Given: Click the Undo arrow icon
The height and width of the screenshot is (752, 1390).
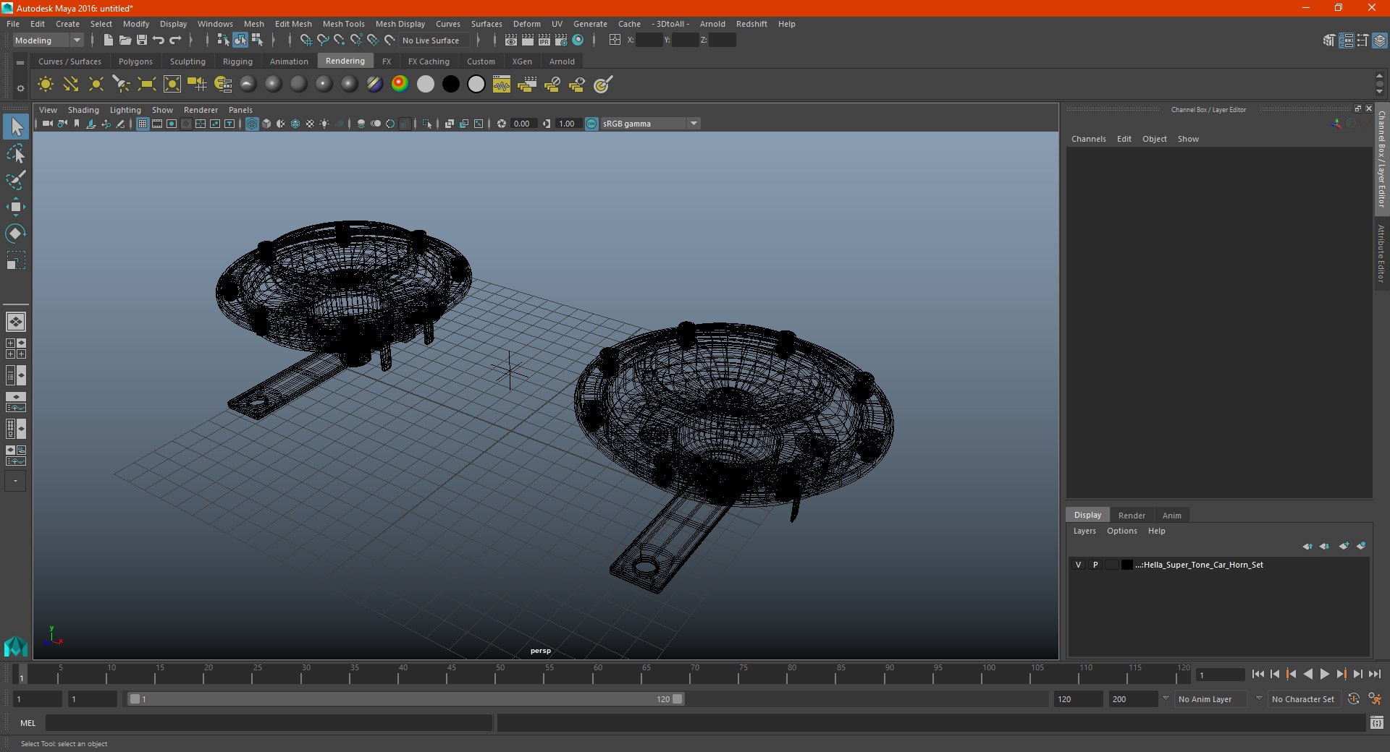Looking at the screenshot, I should 159,40.
